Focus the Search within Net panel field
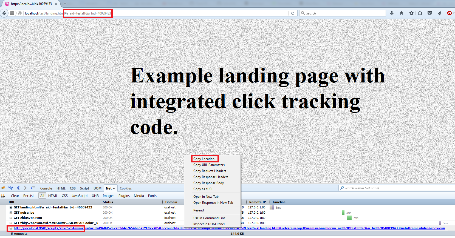Screen dimensions: 455x238 (x=395, y=188)
